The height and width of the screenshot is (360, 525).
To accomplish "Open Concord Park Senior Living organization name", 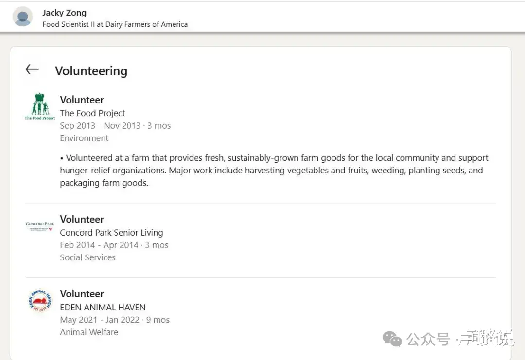I will click(x=111, y=233).
